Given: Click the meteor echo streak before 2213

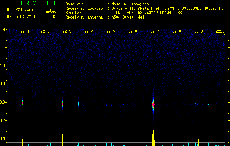Looking at the screenshot, I should point(62,103).
